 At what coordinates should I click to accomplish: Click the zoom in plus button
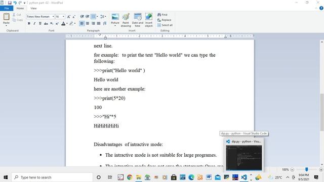coord(321,169)
